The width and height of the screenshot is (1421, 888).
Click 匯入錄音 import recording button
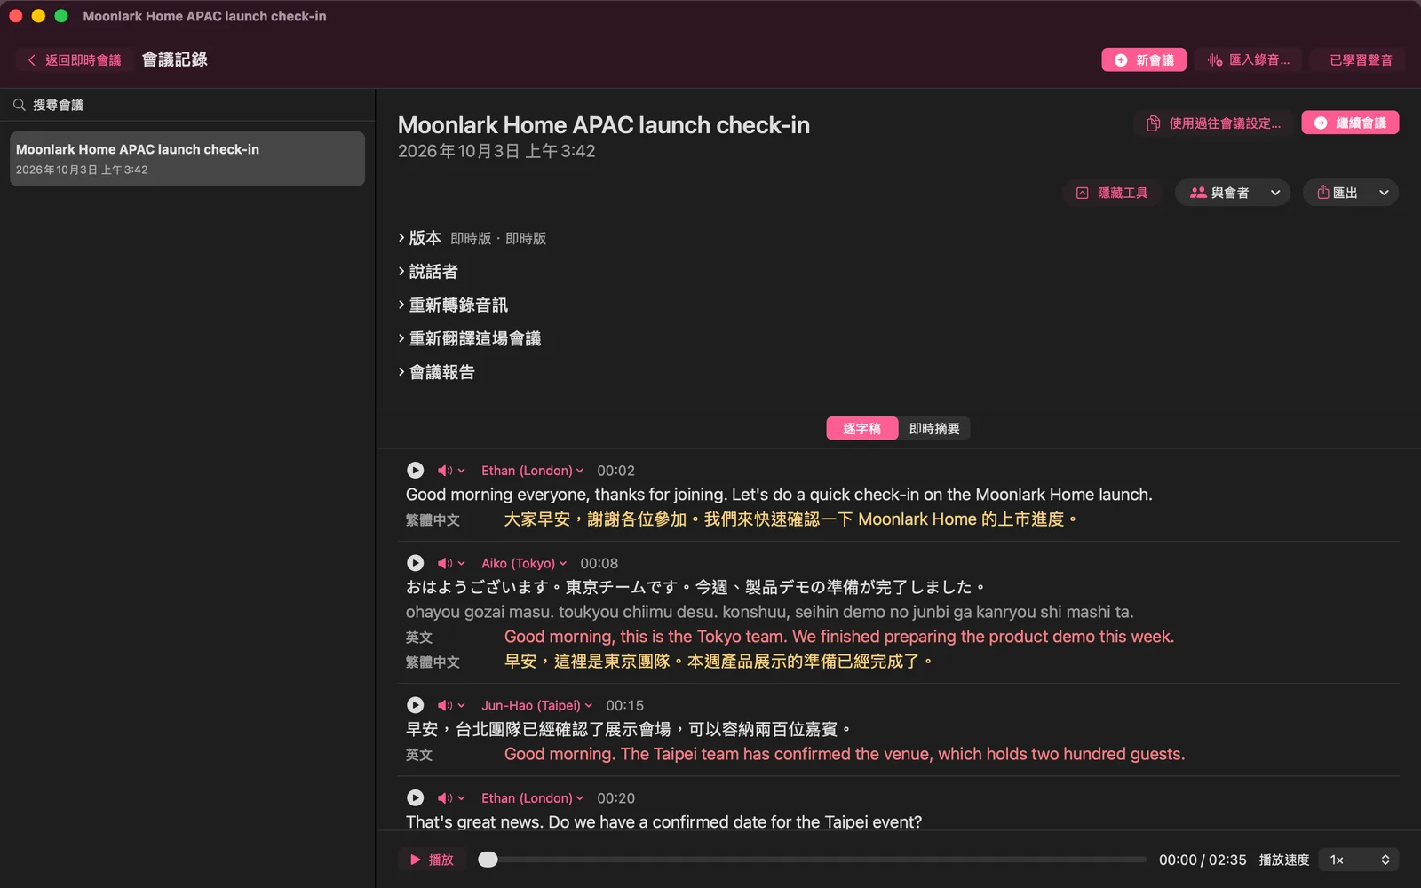point(1249,59)
